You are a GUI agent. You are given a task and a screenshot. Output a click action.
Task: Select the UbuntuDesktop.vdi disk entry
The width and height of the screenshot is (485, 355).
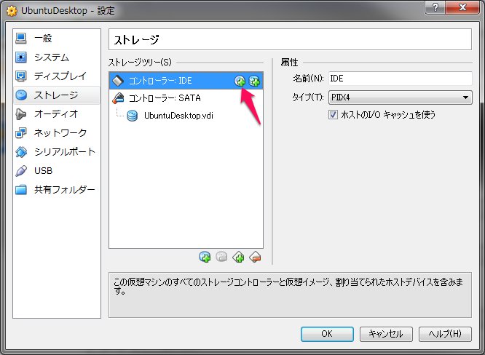coord(178,116)
